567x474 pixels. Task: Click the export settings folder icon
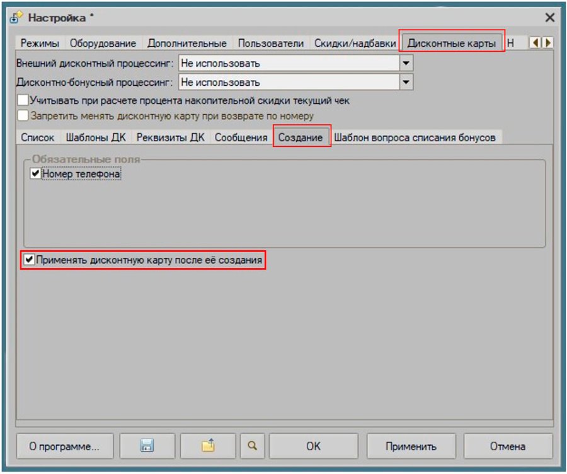click(208, 446)
